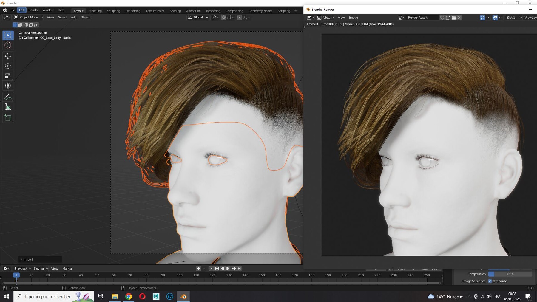Select the Measure tool

[x=8, y=107]
